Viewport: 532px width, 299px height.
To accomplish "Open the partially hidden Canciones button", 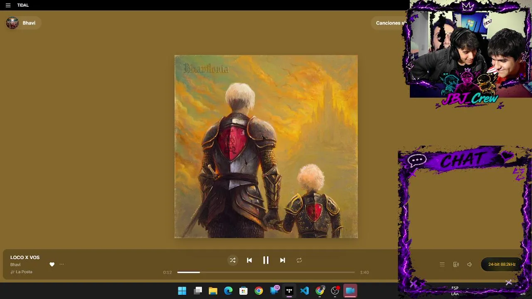I will point(390,23).
